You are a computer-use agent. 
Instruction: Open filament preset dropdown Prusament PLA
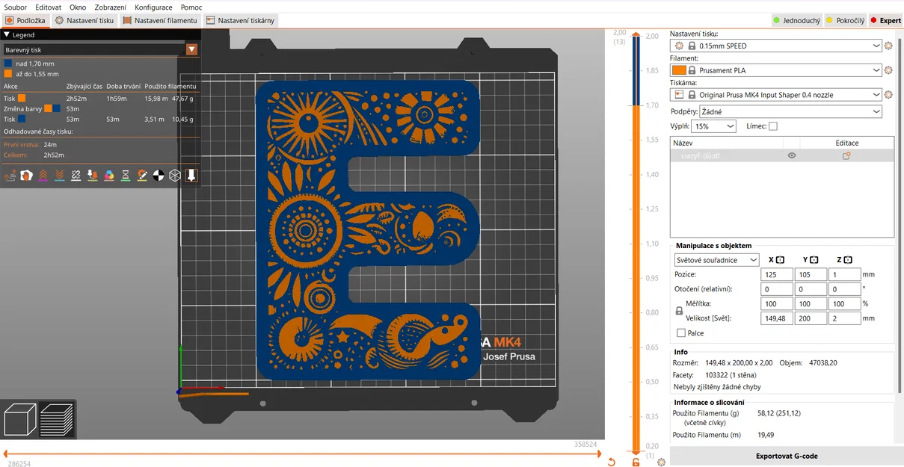coord(776,70)
